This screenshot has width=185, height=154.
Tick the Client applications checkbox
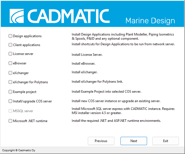(x=11, y=45)
